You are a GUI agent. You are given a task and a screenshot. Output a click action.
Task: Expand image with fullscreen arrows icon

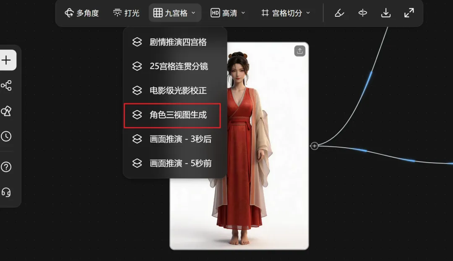point(409,13)
